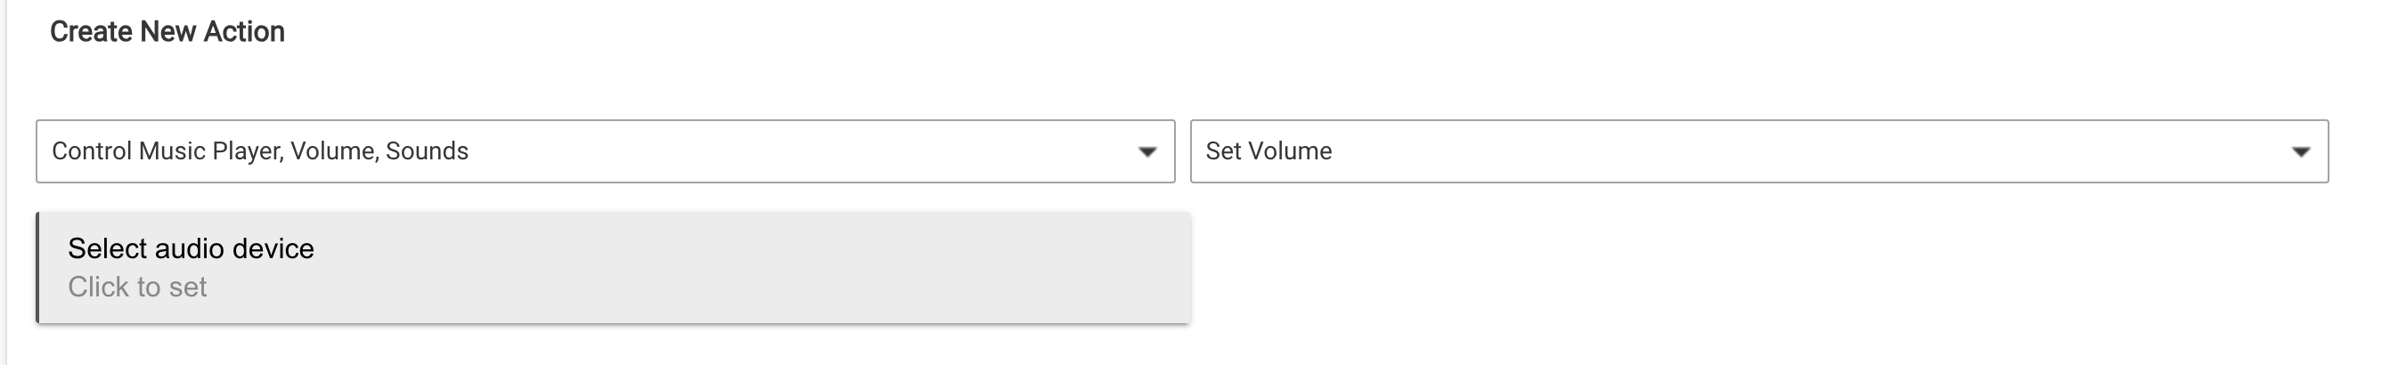Click the 'Control Music Player, Volume, Sounds' text
The image size is (2382, 365).
[260, 151]
